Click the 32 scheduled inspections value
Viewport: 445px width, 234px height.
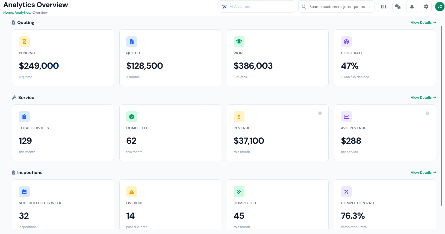click(24, 216)
